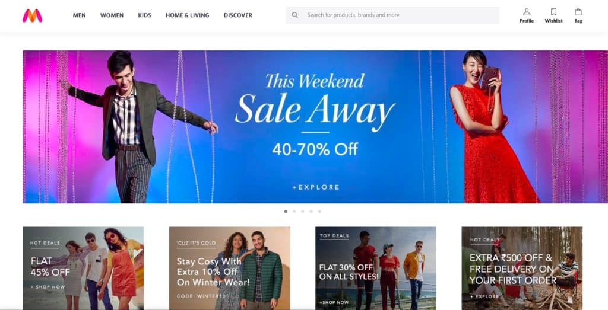Open the KIDS category menu

[x=145, y=15]
